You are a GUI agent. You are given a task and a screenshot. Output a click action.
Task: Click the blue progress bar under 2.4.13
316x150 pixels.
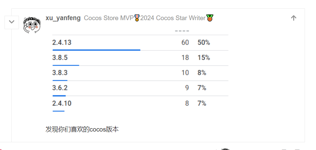[96, 50]
